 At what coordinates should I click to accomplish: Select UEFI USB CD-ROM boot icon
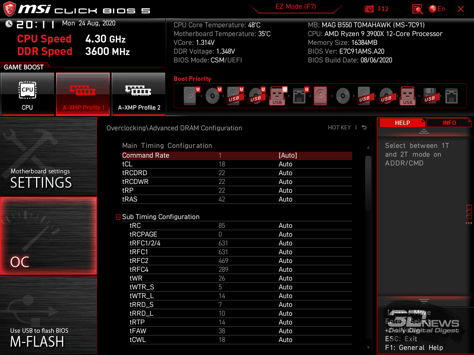coord(257,96)
